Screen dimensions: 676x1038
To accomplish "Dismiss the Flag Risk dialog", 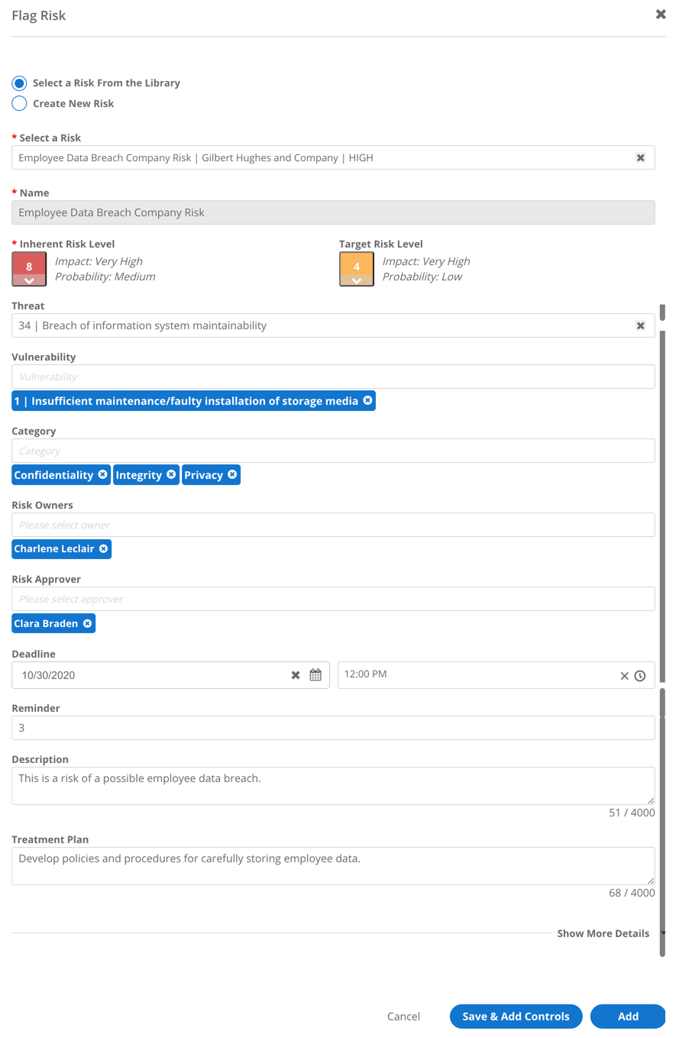I will click(660, 14).
